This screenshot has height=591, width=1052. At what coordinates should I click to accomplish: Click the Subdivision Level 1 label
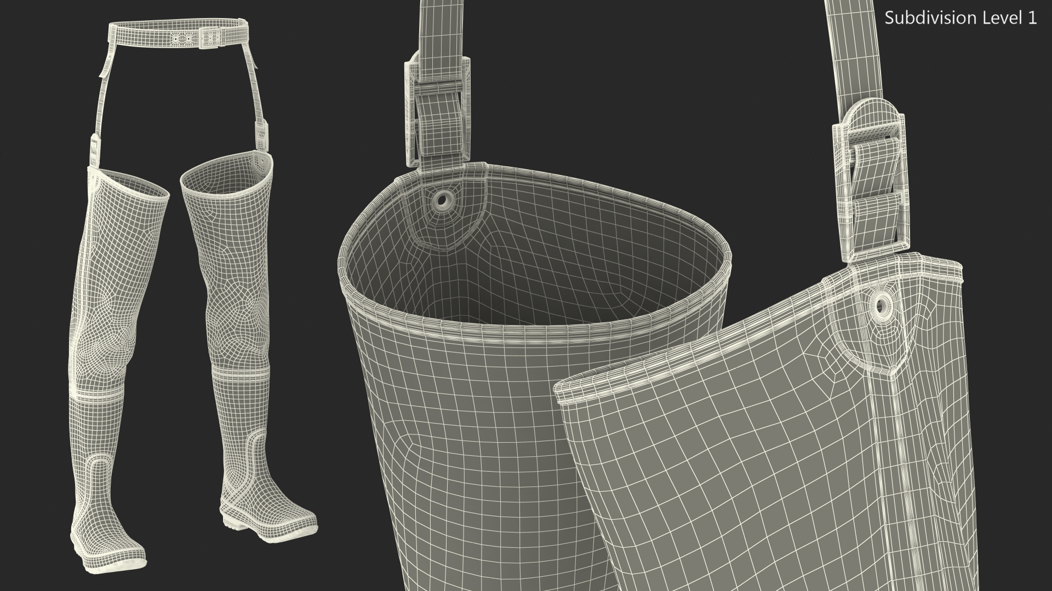(960, 18)
